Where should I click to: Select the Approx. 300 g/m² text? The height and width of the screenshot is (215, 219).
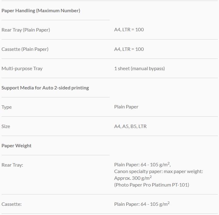(x=133, y=178)
